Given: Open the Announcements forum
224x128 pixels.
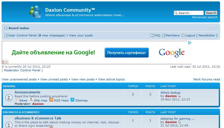Looking at the screenshot, I should pyautogui.click(x=27, y=92).
